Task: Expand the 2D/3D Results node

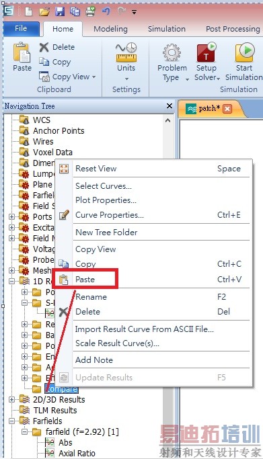Action: coord(11,399)
